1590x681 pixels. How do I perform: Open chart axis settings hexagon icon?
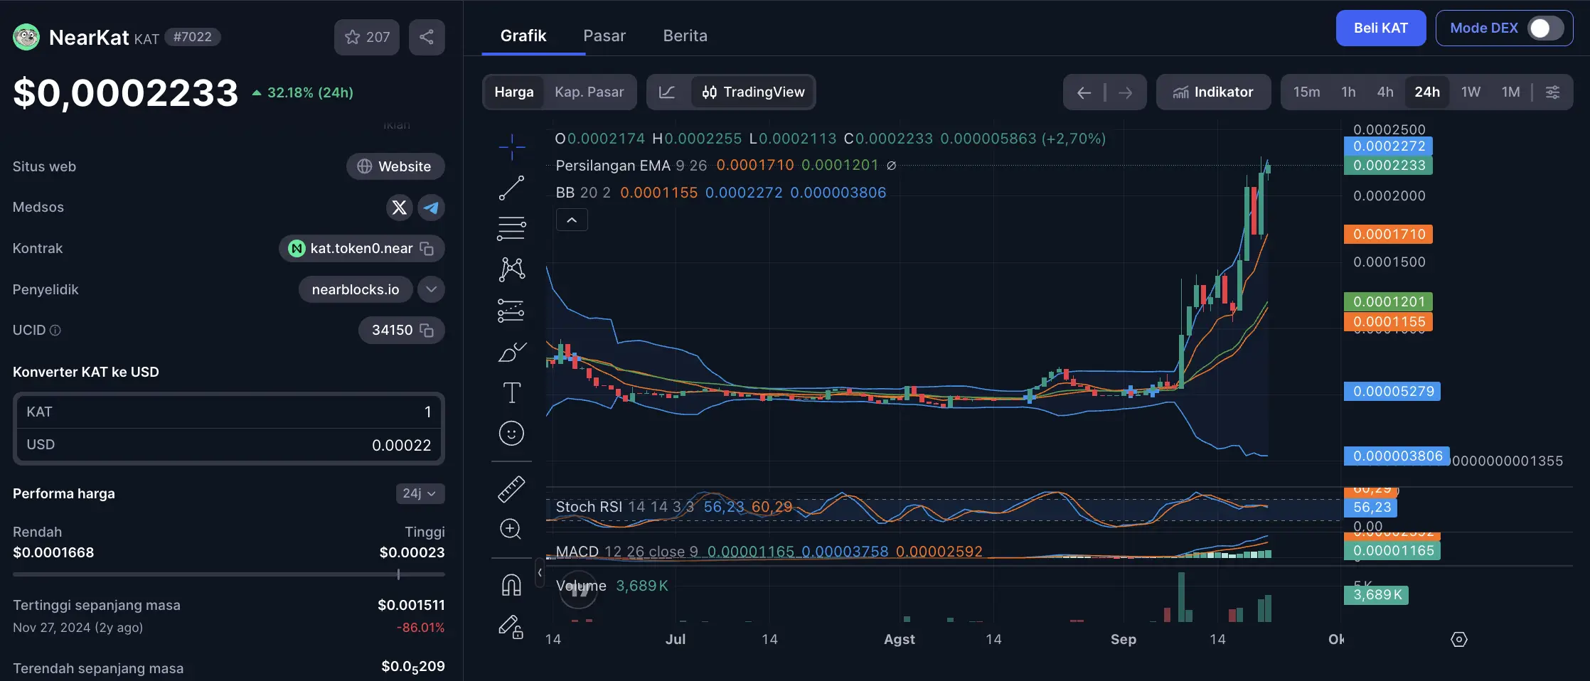pyautogui.click(x=1459, y=640)
